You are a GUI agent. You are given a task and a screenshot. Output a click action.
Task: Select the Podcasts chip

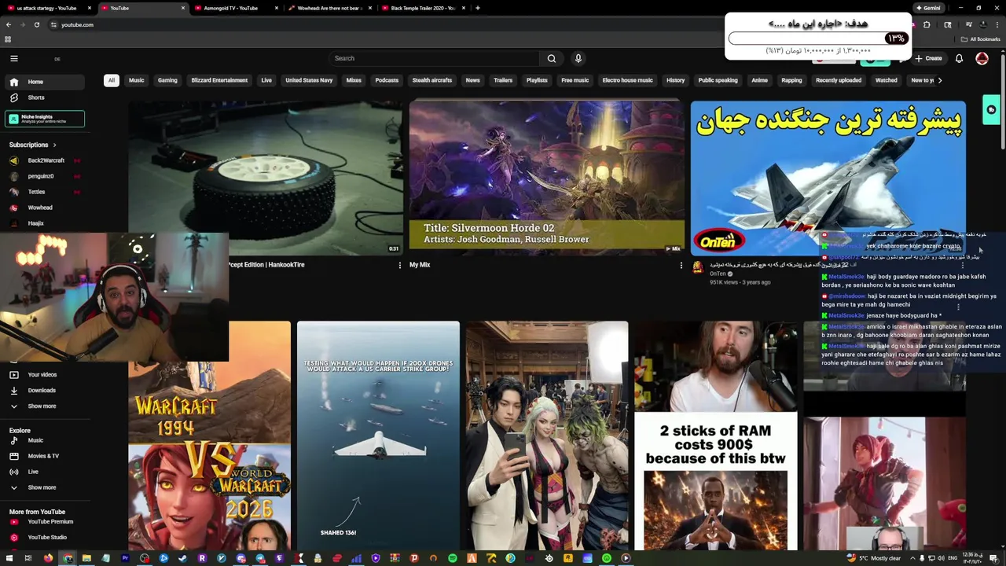click(387, 80)
